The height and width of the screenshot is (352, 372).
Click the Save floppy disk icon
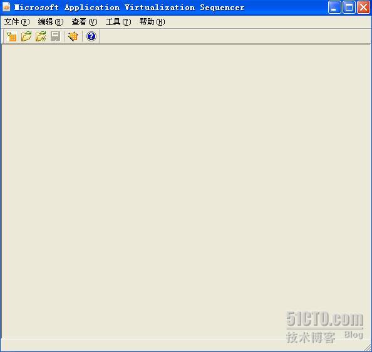[56, 36]
